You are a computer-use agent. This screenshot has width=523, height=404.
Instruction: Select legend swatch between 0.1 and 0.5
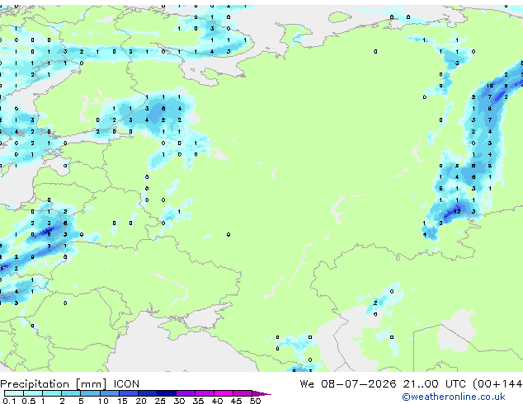click(x=14, y=393)
